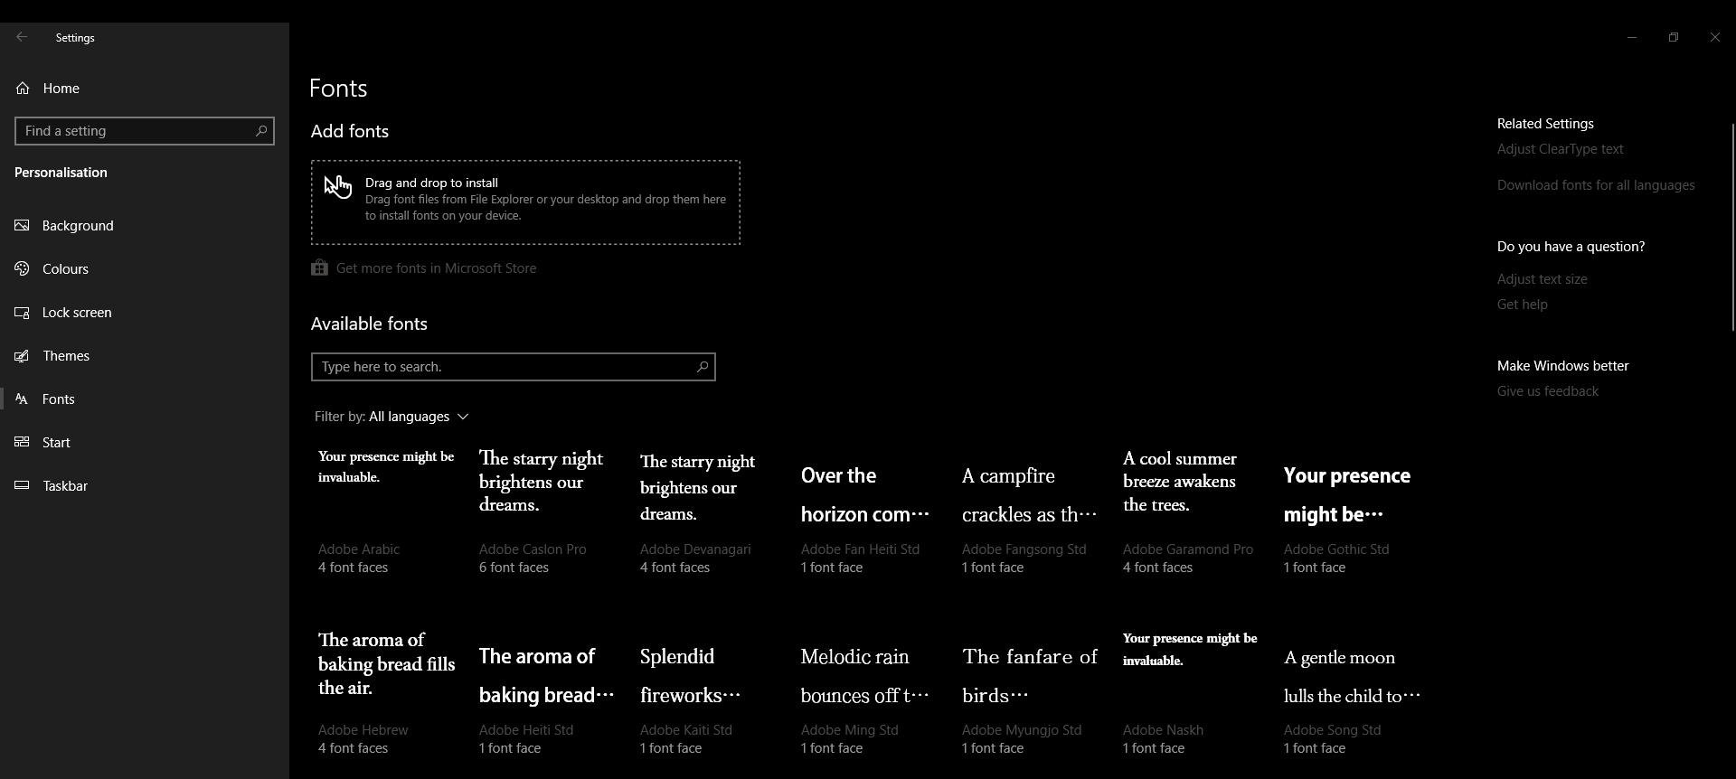
Task: Minimize the Settings window
Action: point(1632,37)
